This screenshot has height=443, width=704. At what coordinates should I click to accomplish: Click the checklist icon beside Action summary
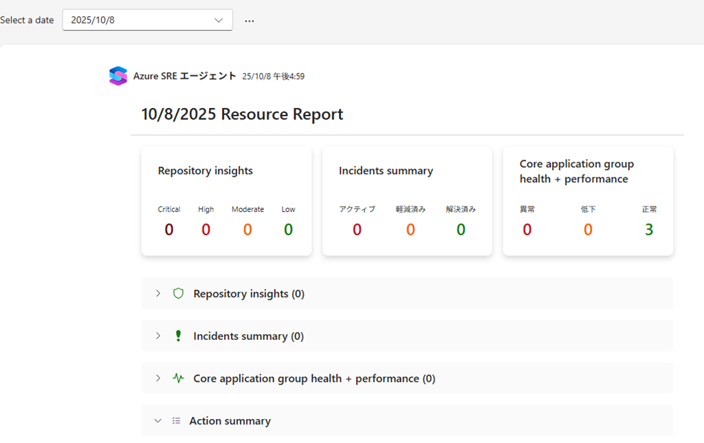(177, 421)
